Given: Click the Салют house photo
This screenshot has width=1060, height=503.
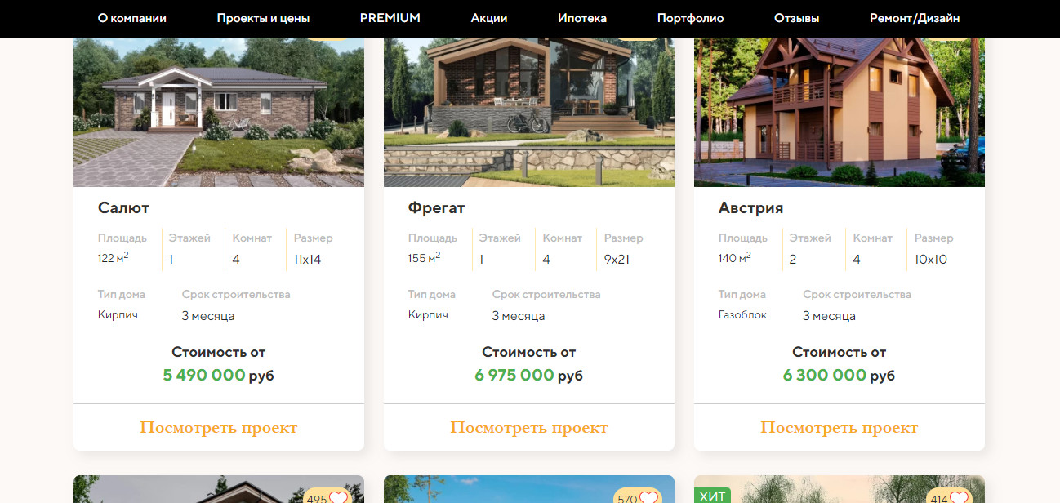Looking at the screenshot, I should pos(219,112).
